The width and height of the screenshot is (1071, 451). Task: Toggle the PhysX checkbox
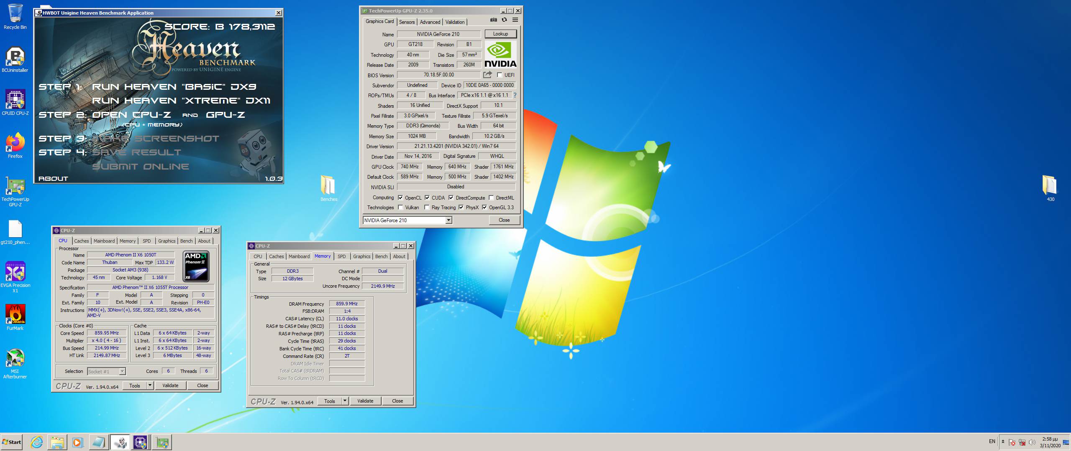point(461,208)
